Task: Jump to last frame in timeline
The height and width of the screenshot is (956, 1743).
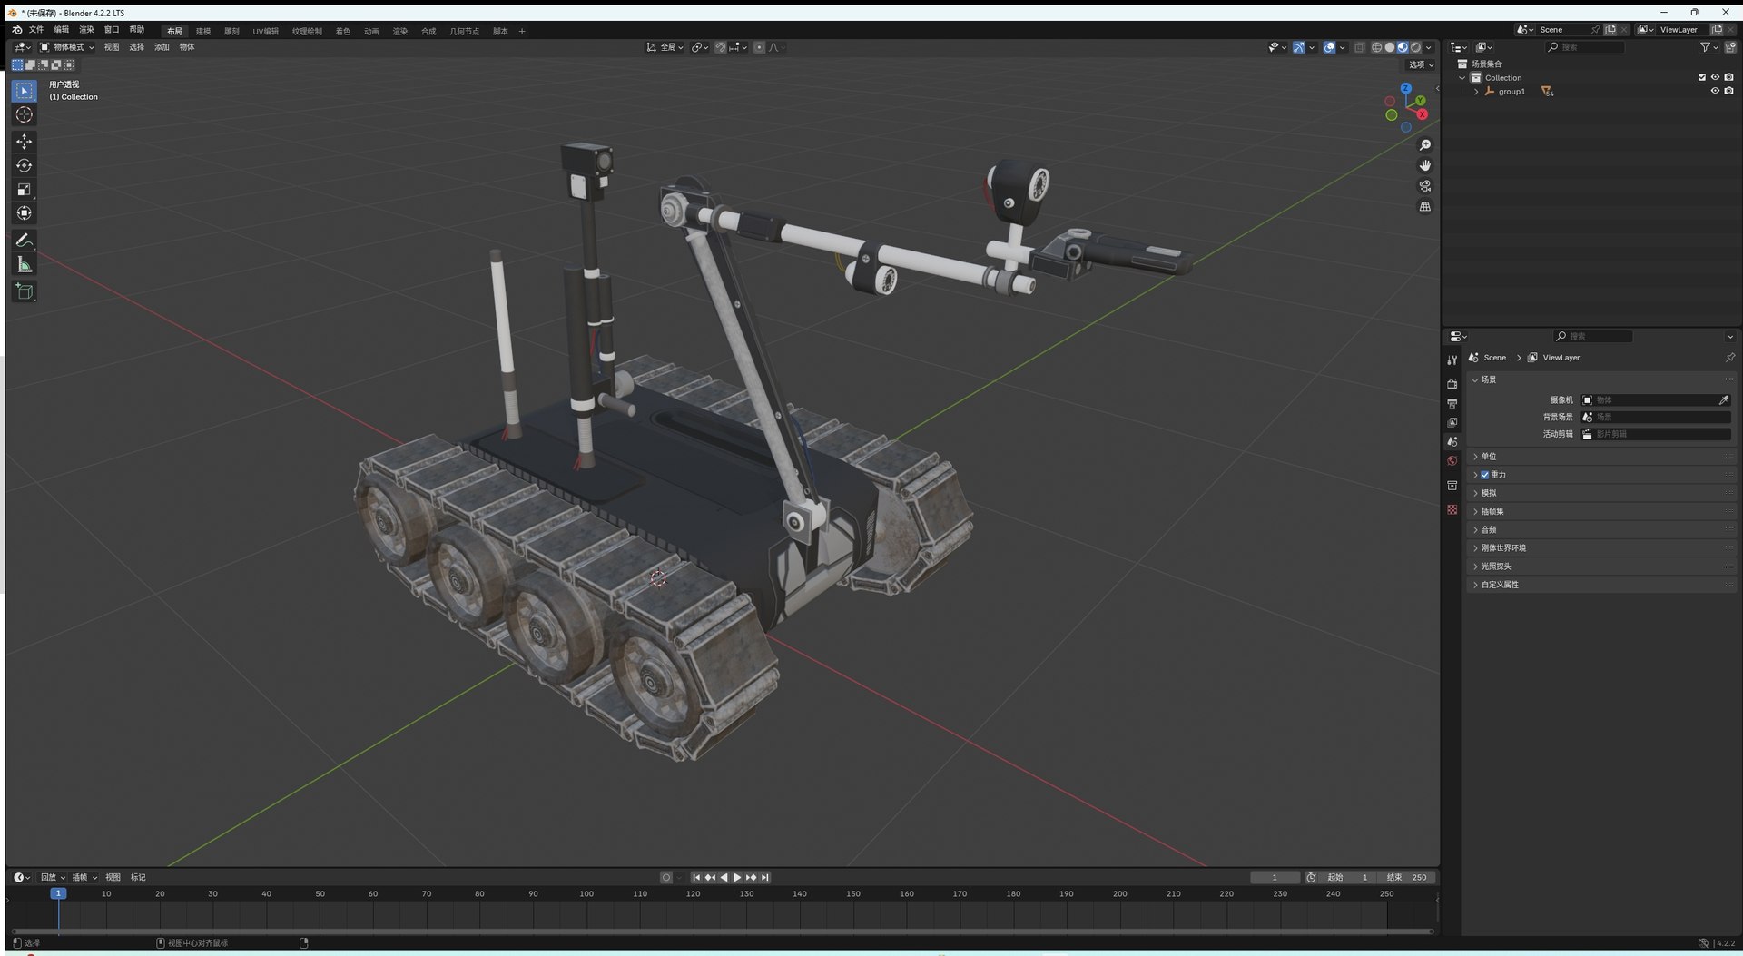Action: pyautogui.click(x=765, y=878)
